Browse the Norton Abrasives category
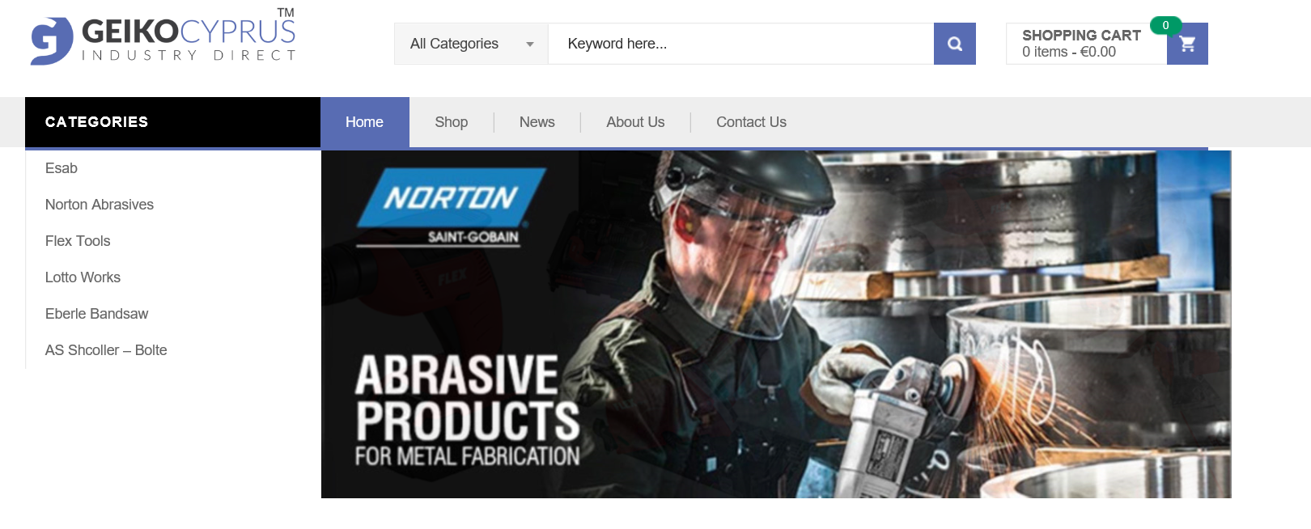Screen dimensions: 1311x529 click(x=100, y=205)
